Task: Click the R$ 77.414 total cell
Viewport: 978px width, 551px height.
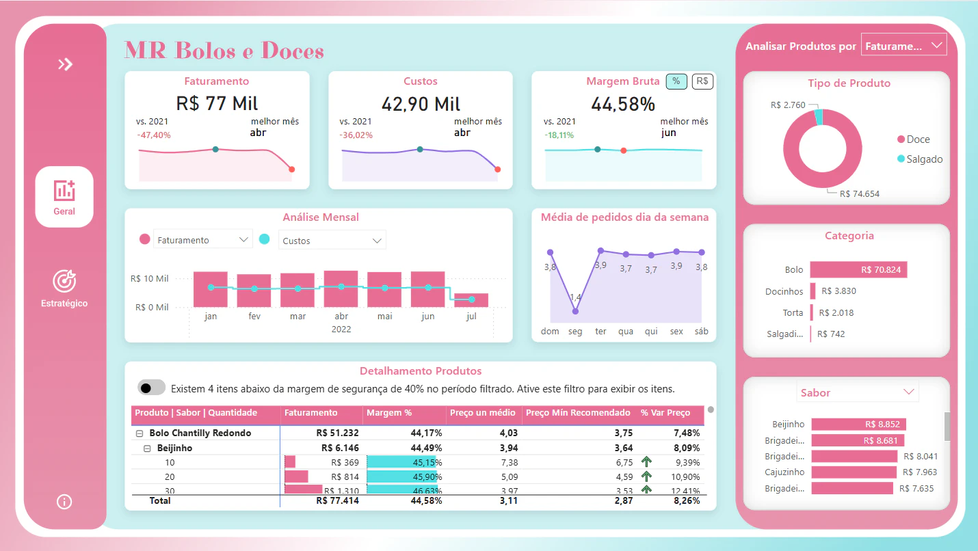Action: [337, 500]
